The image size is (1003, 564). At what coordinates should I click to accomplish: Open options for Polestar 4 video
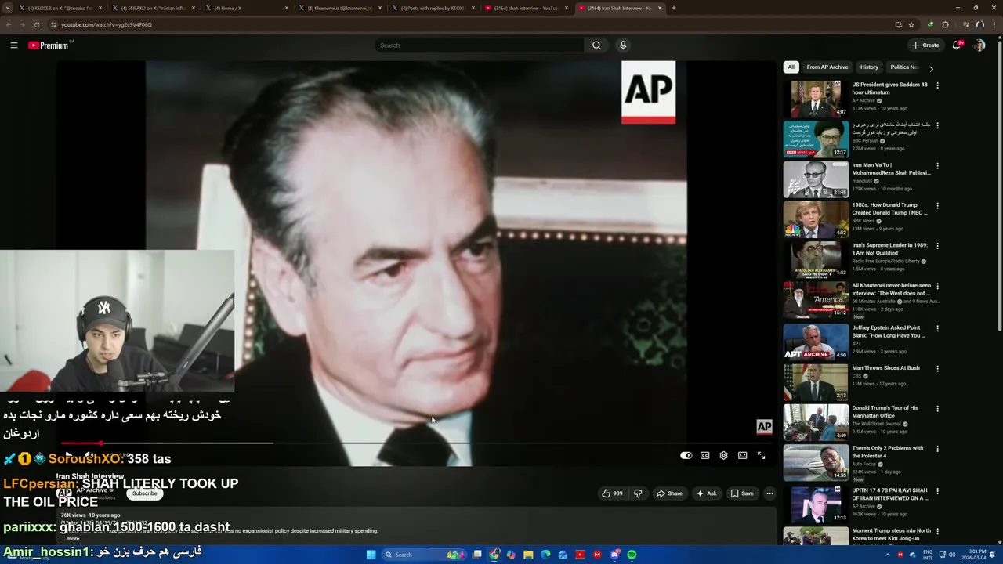pos(937,449)
